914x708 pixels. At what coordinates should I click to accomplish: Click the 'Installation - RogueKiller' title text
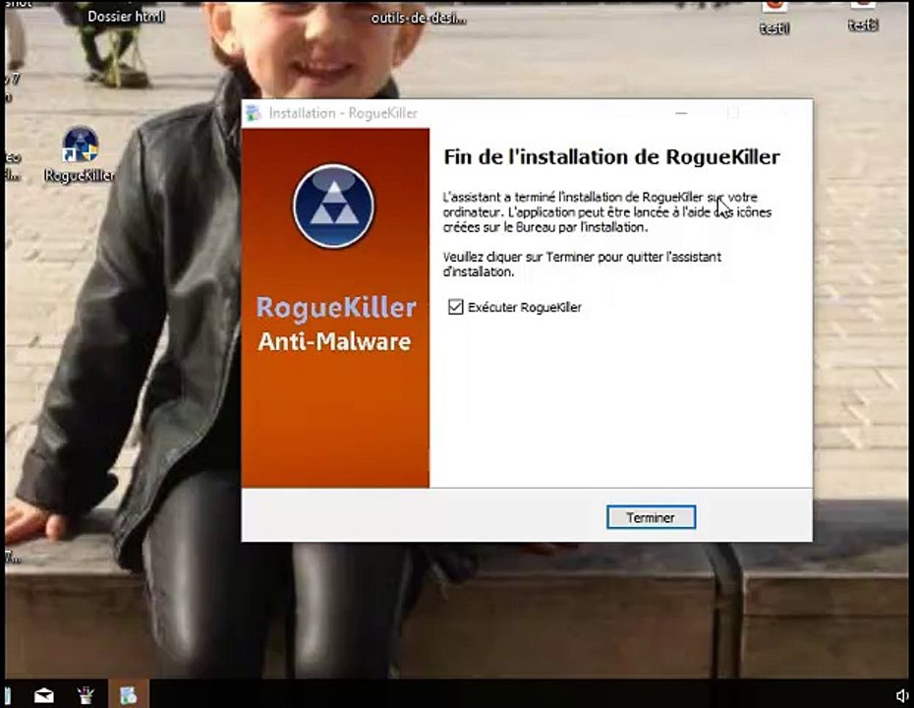(343, 113)
